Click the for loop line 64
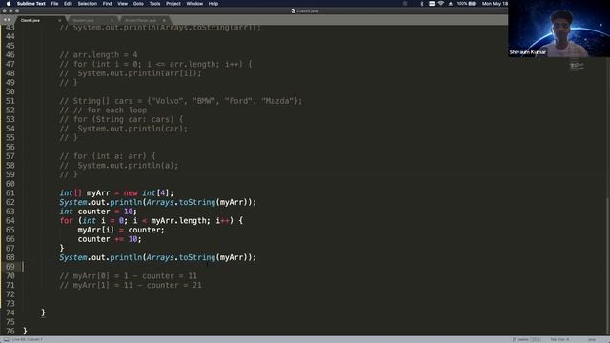This screenshot has height=343, width=610. tap(152, 221)
